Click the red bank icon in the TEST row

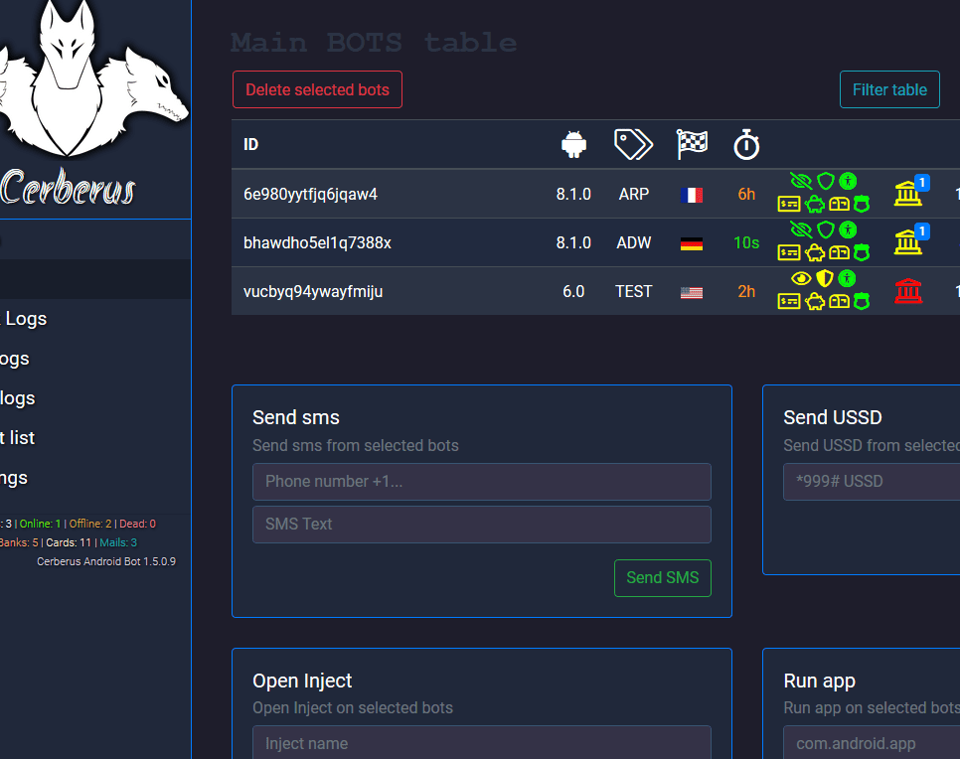click(x=908, y=291)
